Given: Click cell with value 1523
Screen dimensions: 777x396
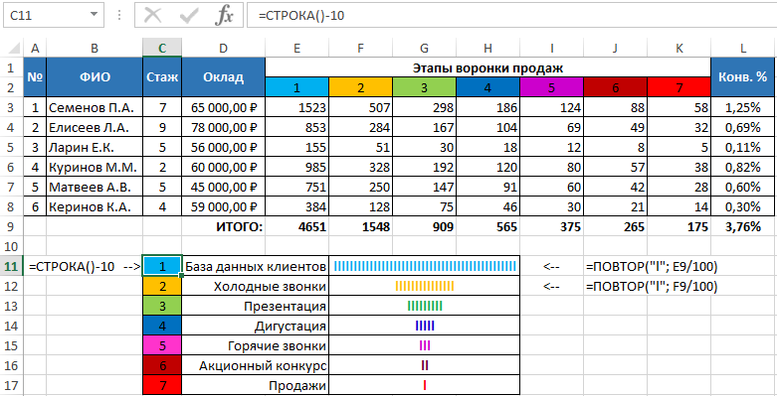Looking at the screenshot, I should 296,107.
